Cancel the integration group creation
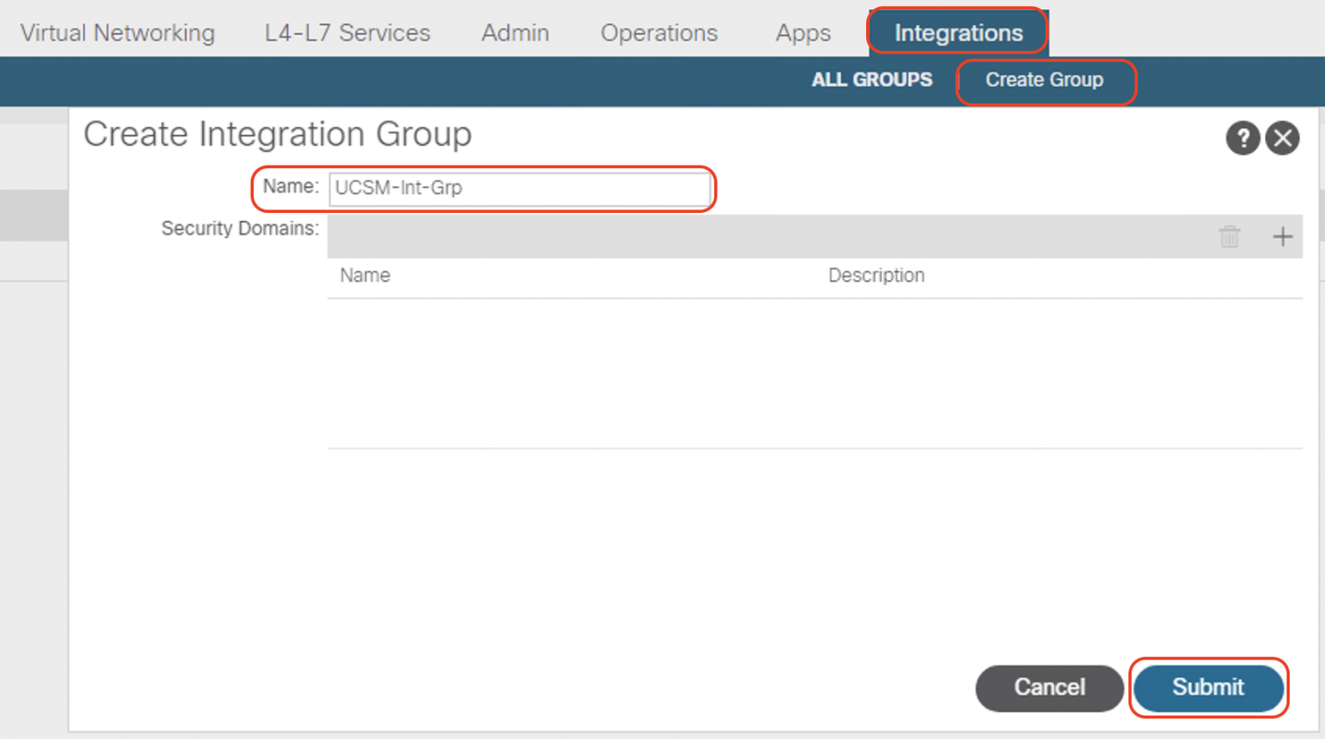 (1049, 687)
